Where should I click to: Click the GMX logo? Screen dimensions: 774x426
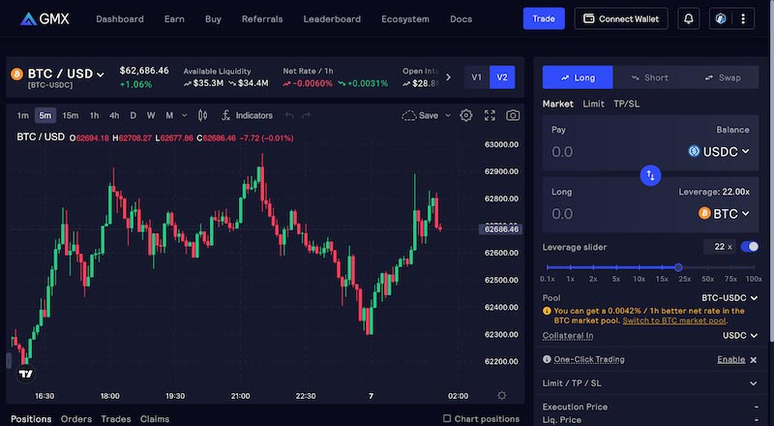[x=45, y=18]
